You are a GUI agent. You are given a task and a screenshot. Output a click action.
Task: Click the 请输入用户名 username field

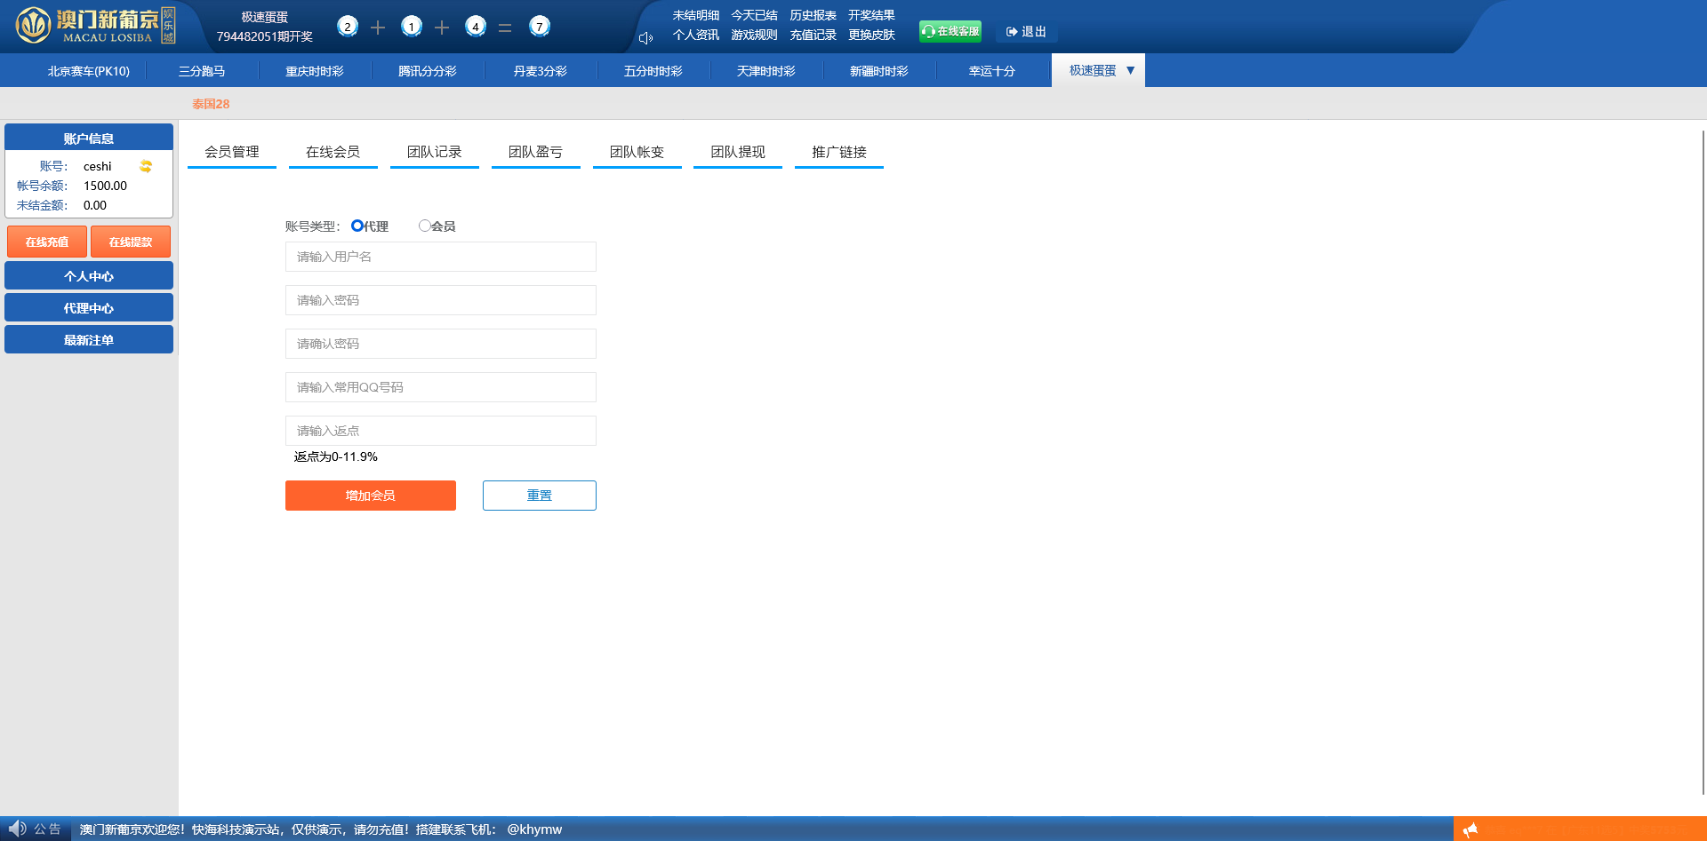coord(440,257)
